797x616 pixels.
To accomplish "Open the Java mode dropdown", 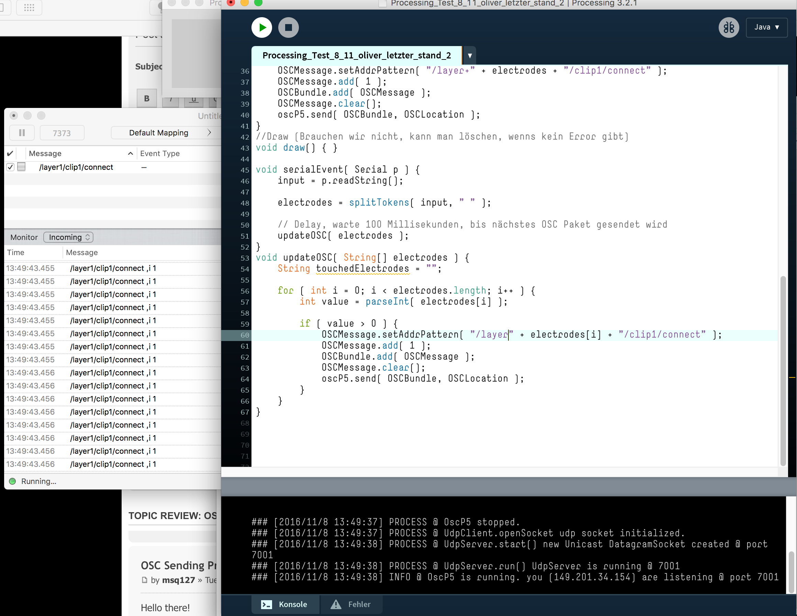I will point(766,27).
